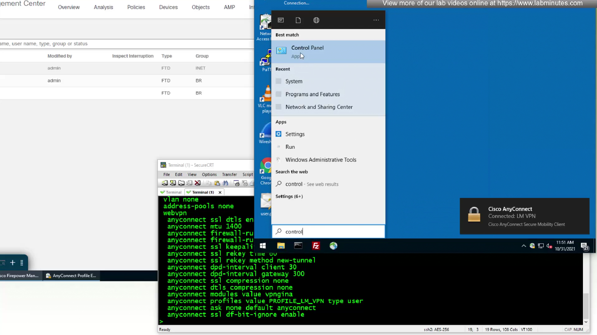Open File Explorer from the taskbar

coord(281,246)
